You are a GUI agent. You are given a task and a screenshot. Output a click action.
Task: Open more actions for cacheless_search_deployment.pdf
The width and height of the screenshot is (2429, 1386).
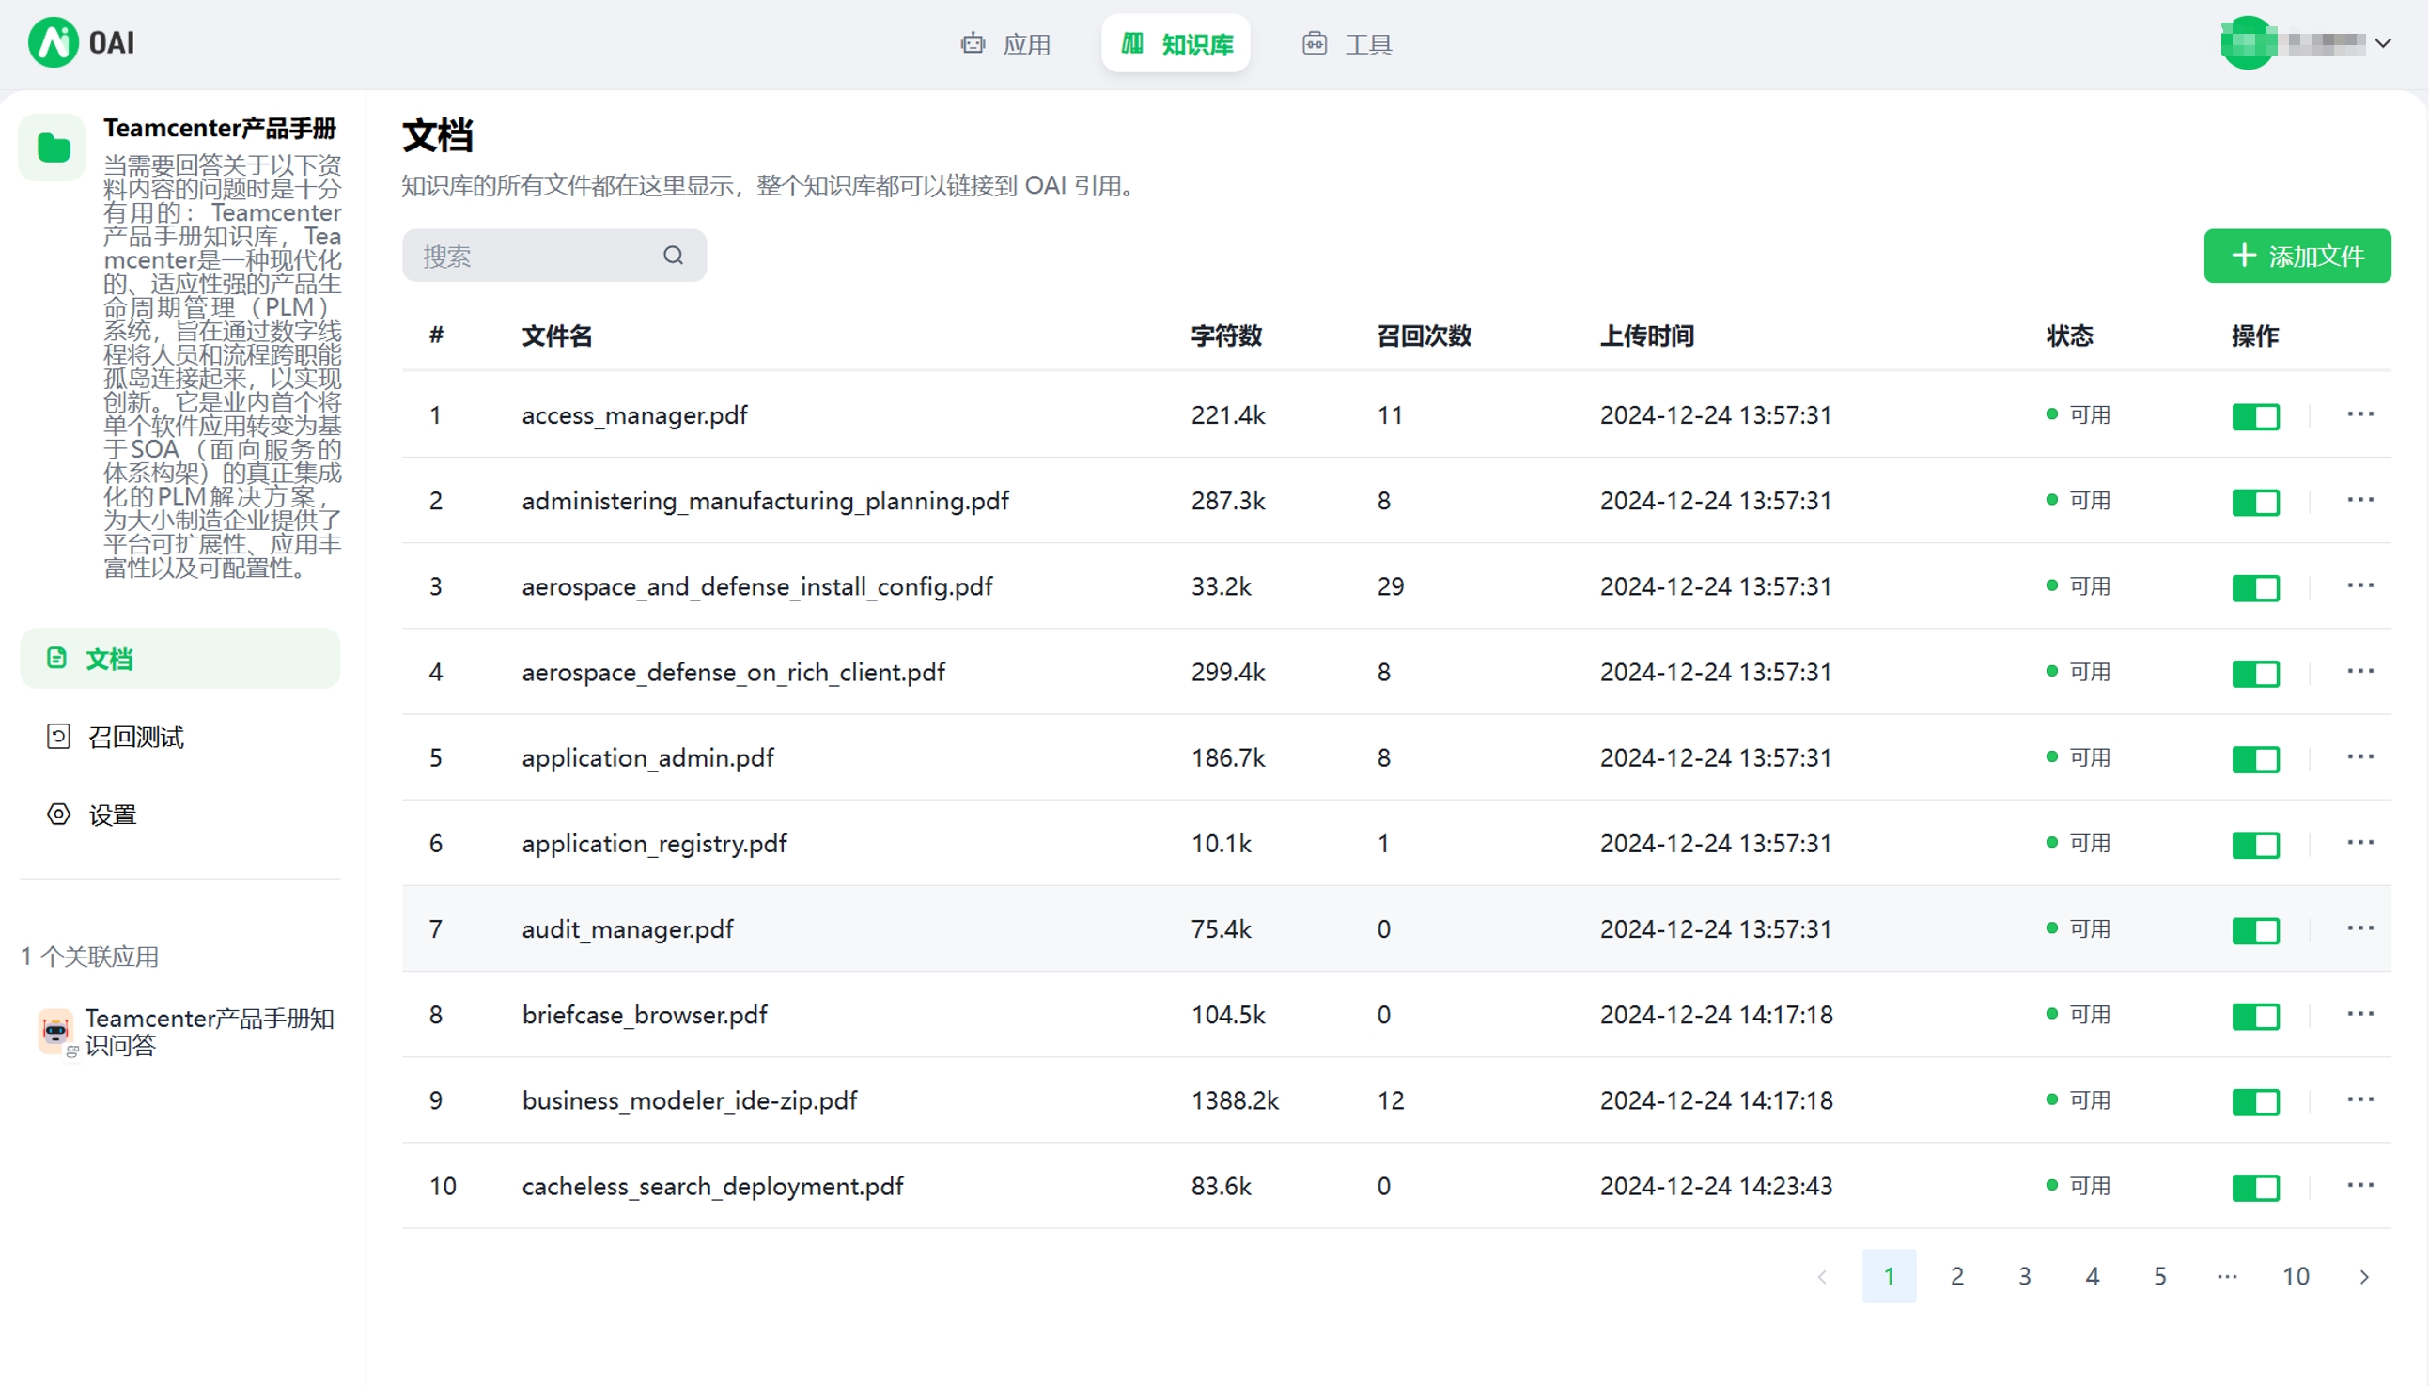pyautogui.click(x=2360, y=1185)
